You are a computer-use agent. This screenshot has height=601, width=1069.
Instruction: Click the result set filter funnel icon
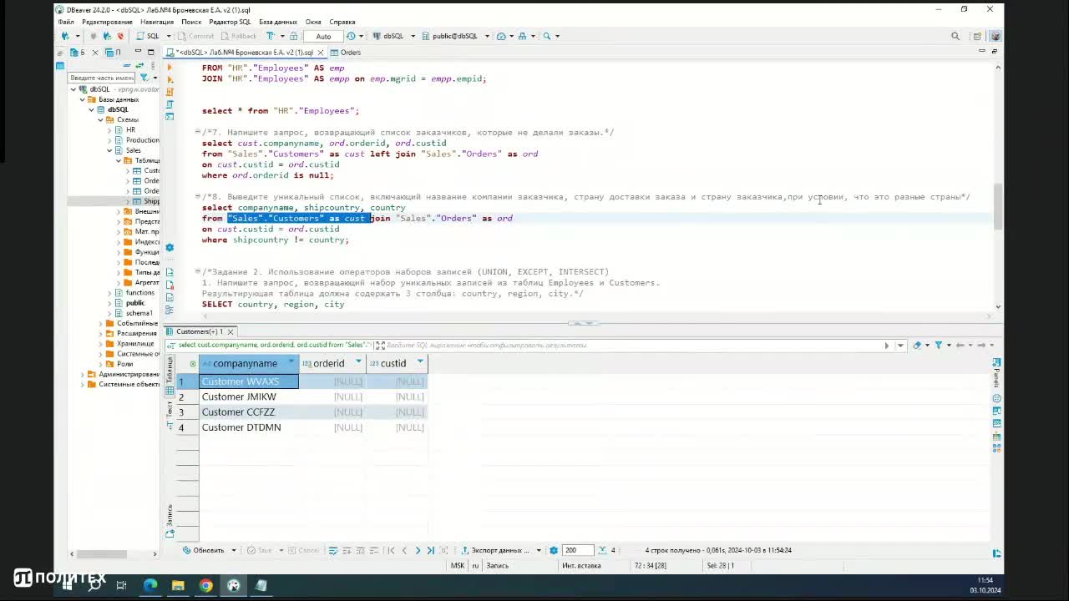(x=938, y=345)
